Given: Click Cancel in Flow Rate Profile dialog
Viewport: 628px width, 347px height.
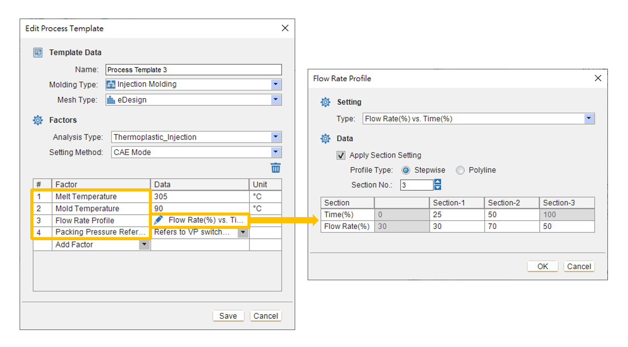Looking at the screenshot, I should [x=579, y=266].
